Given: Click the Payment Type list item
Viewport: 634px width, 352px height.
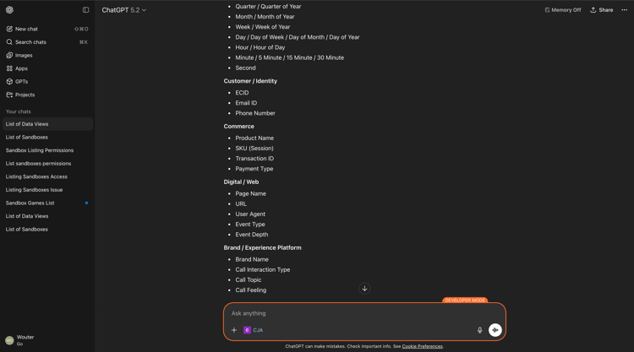Looking at the screenshot, I should 254,169.
